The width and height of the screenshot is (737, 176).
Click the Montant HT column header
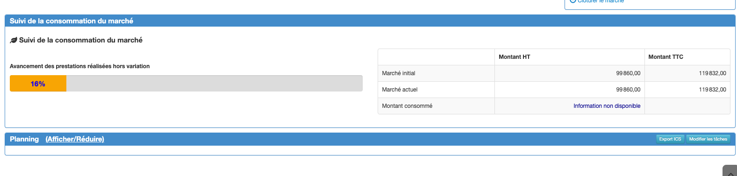coord(514,57)
